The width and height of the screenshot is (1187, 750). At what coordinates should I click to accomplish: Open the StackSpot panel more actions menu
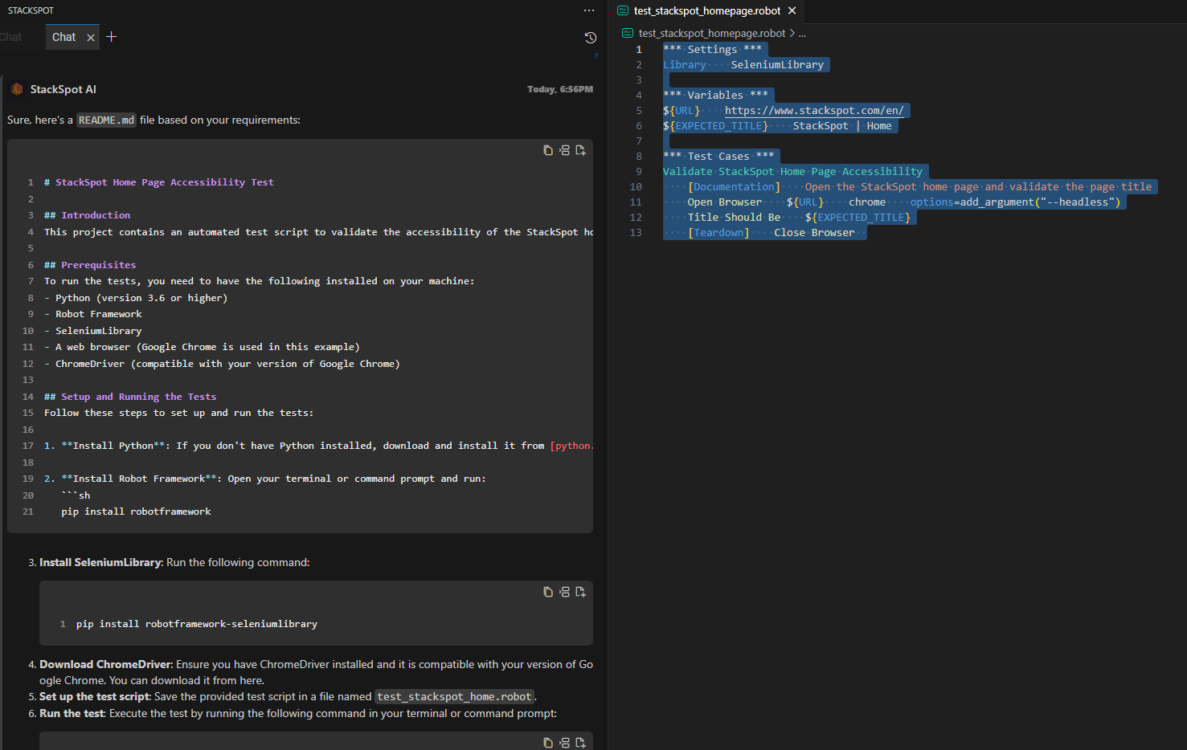click(589, 10)
